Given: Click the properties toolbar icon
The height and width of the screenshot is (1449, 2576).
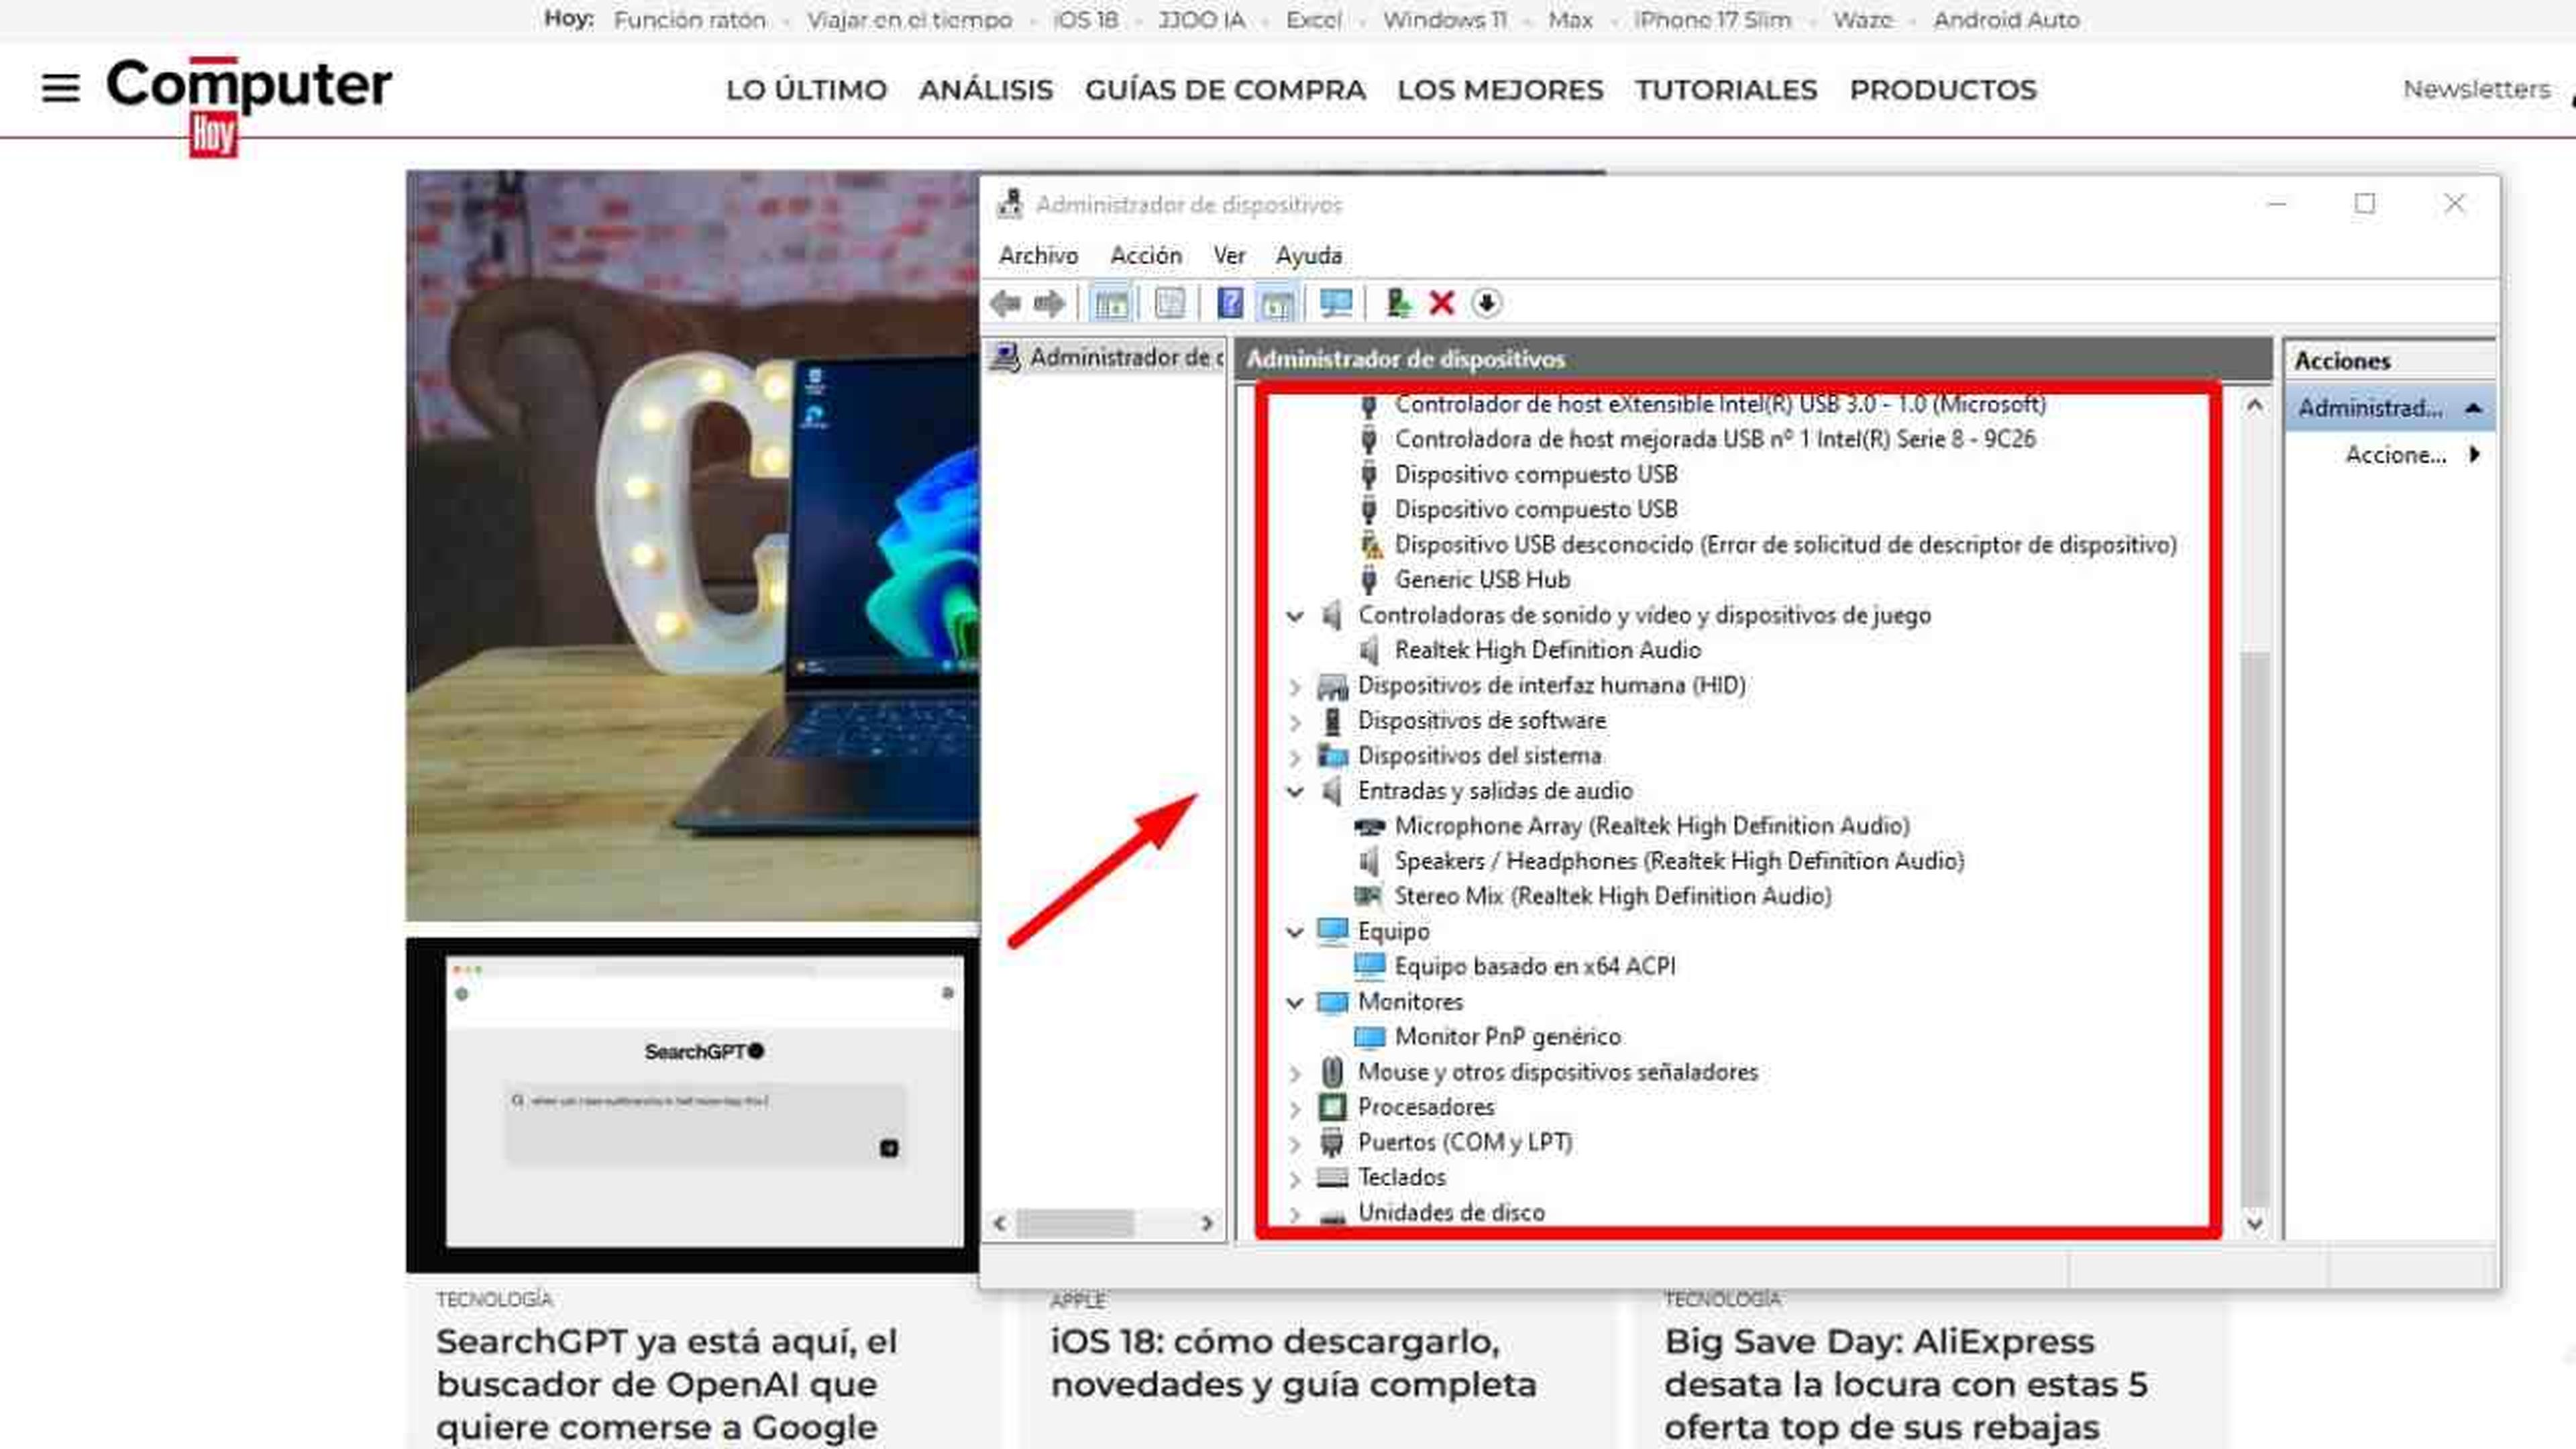Looking at the screenshot, I should [x=1169, y=303].
